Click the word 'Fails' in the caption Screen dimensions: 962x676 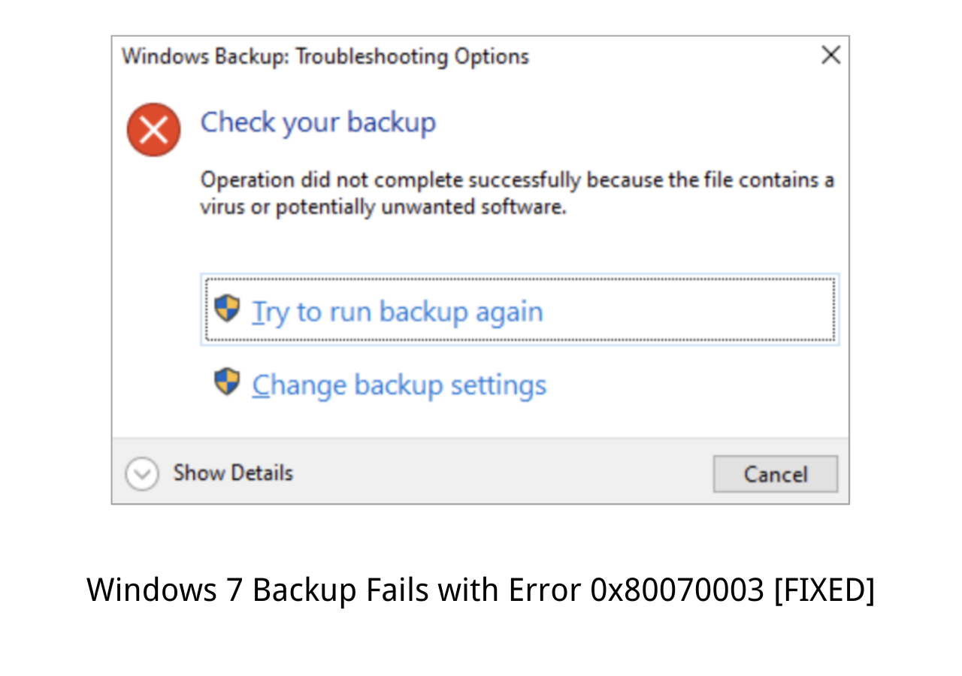pos(398,590)
